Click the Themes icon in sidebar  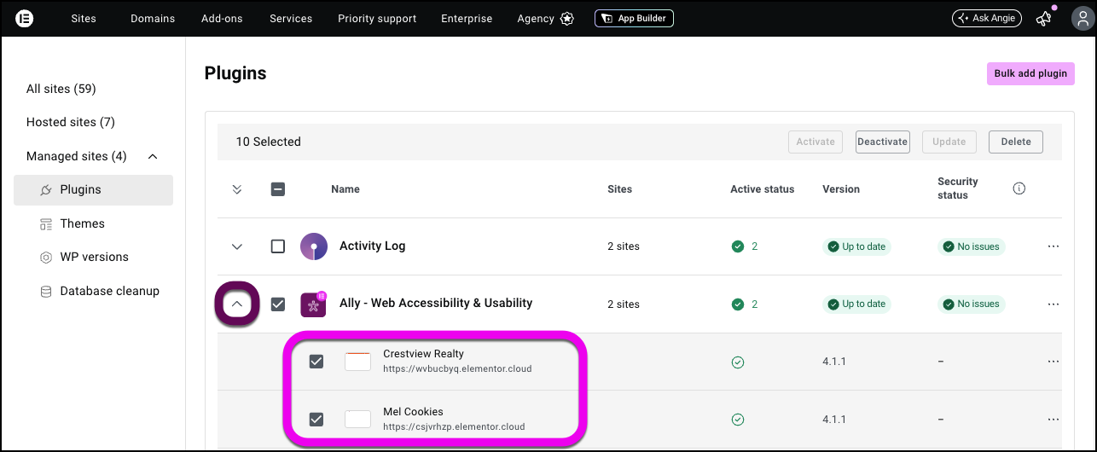(x=46, y=223)
